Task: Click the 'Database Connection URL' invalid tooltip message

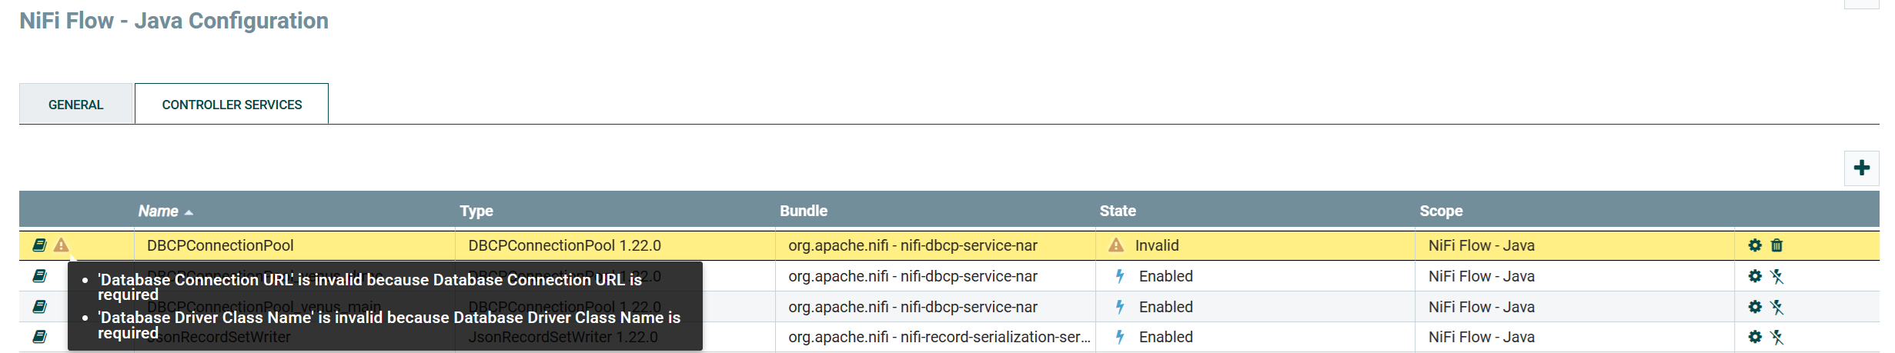Action: [x=369, y=287]
